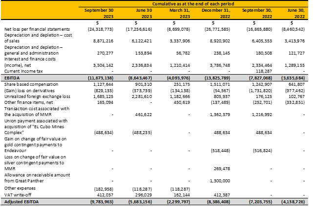Click depreciation cost of sales value 3,337,906

[180, 41]
